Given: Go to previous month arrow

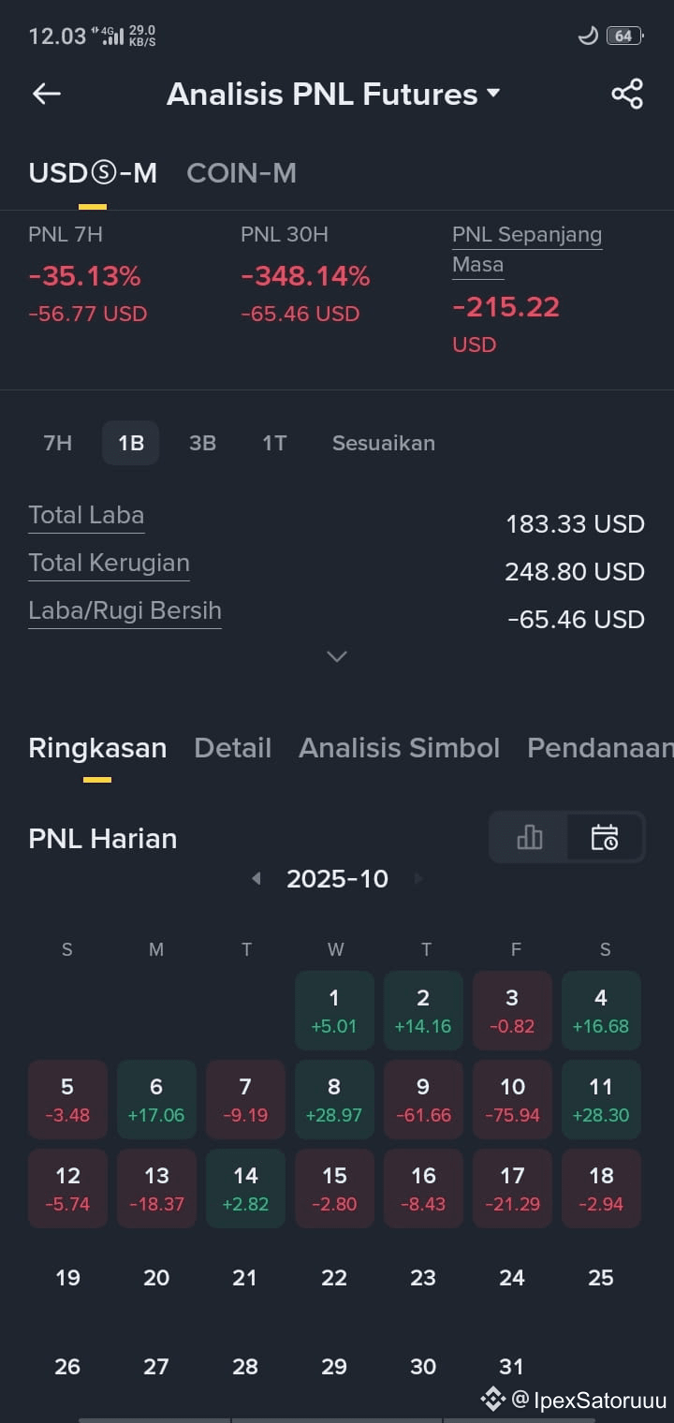Looking at the screenshot, I should [256, 878].
